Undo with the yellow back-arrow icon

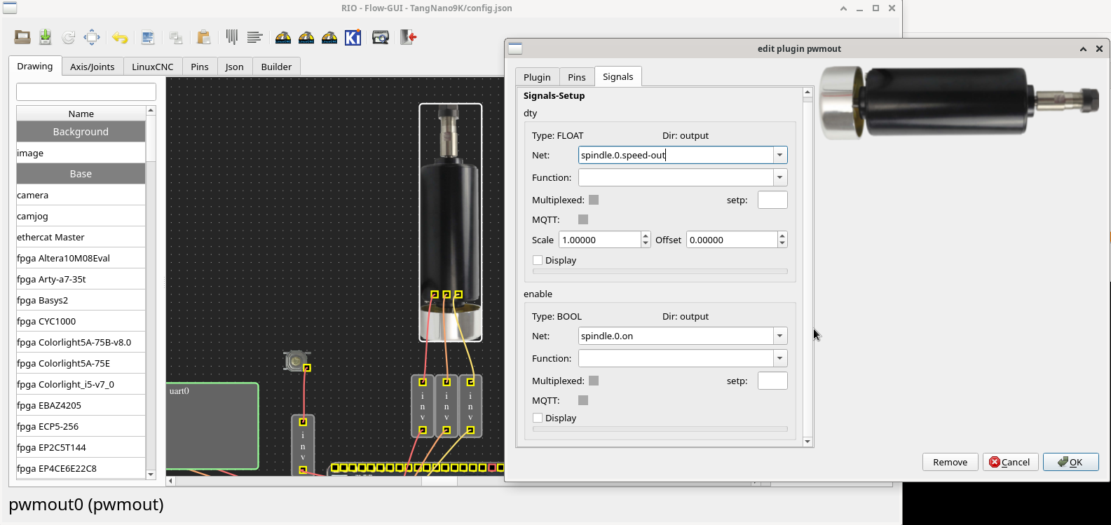[x=121, y=37]
